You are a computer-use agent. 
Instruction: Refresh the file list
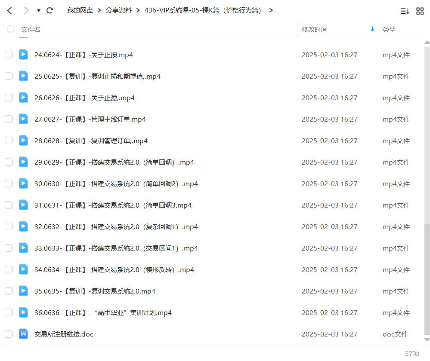coord(49,11)
